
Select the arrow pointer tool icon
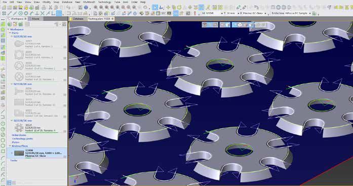tap(155, 8)
